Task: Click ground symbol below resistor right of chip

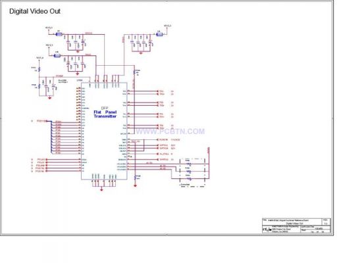Action: click(135, 186)
